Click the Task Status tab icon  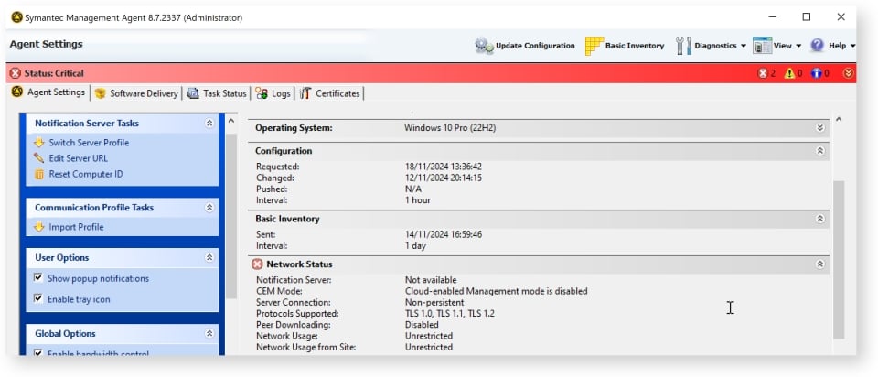[193, 93]
